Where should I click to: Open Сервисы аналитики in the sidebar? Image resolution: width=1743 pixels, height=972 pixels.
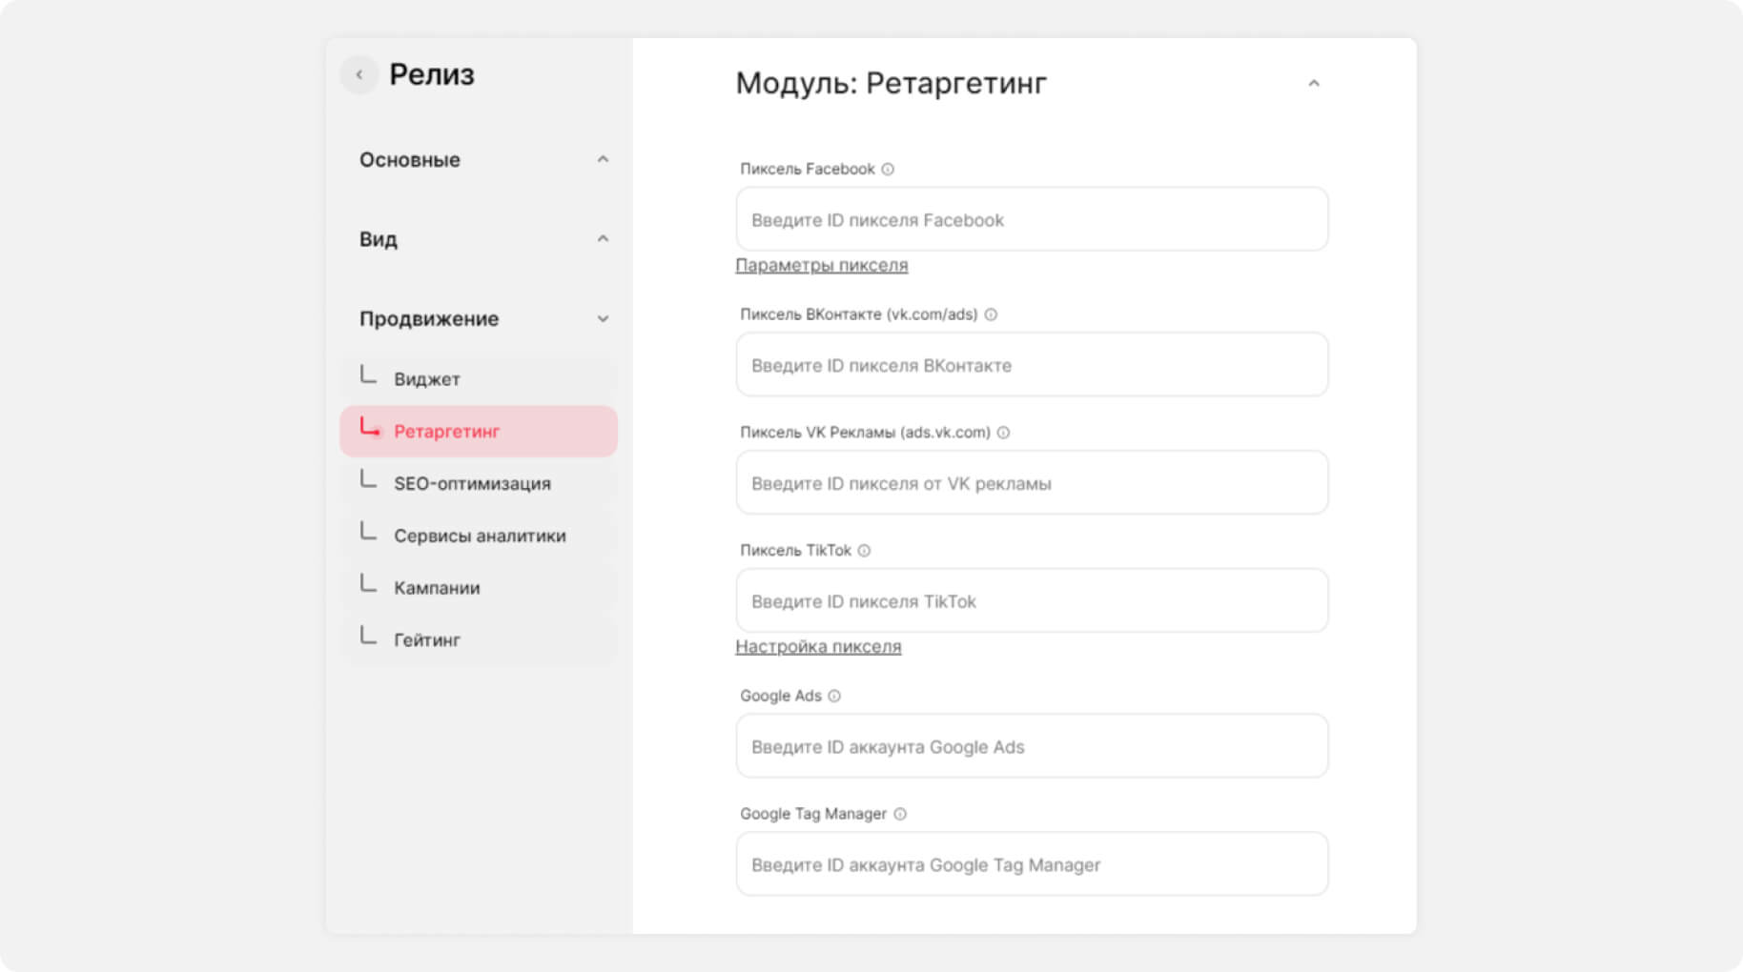[x=480, y=536]
